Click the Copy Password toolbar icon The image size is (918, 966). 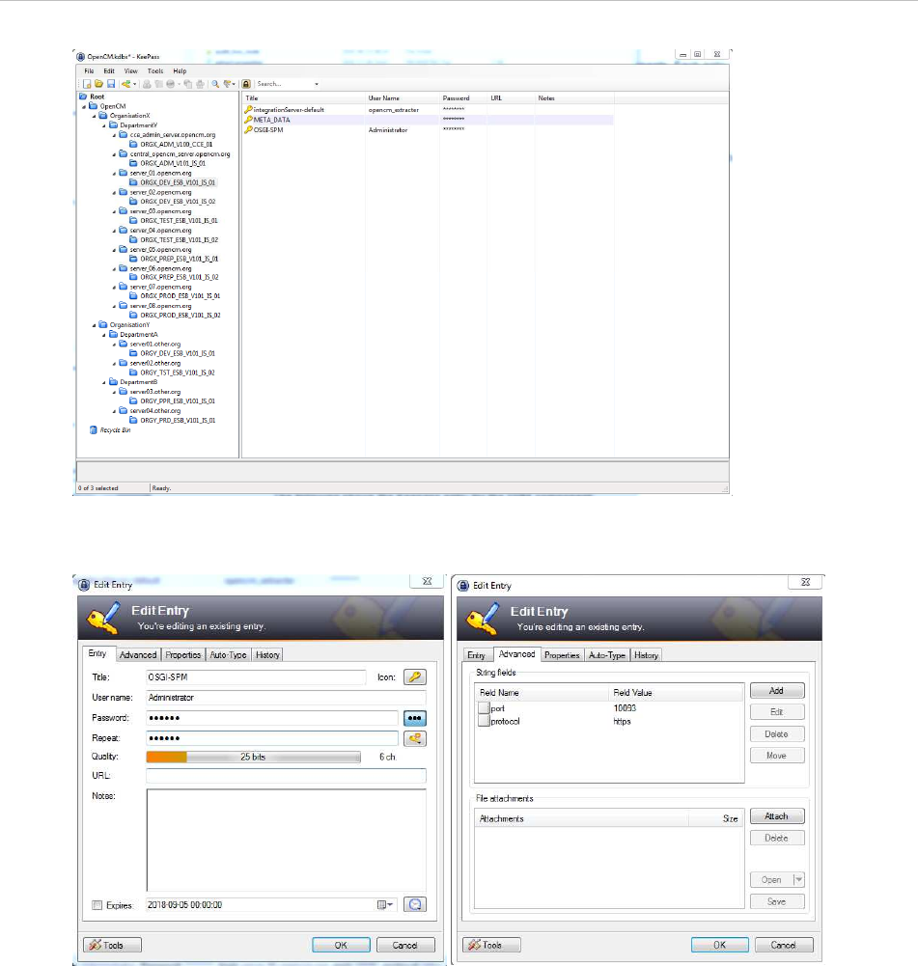(x=158, y=84)
